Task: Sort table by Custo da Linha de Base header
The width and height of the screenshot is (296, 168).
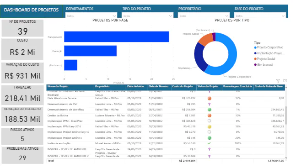Action: [269, 86]
